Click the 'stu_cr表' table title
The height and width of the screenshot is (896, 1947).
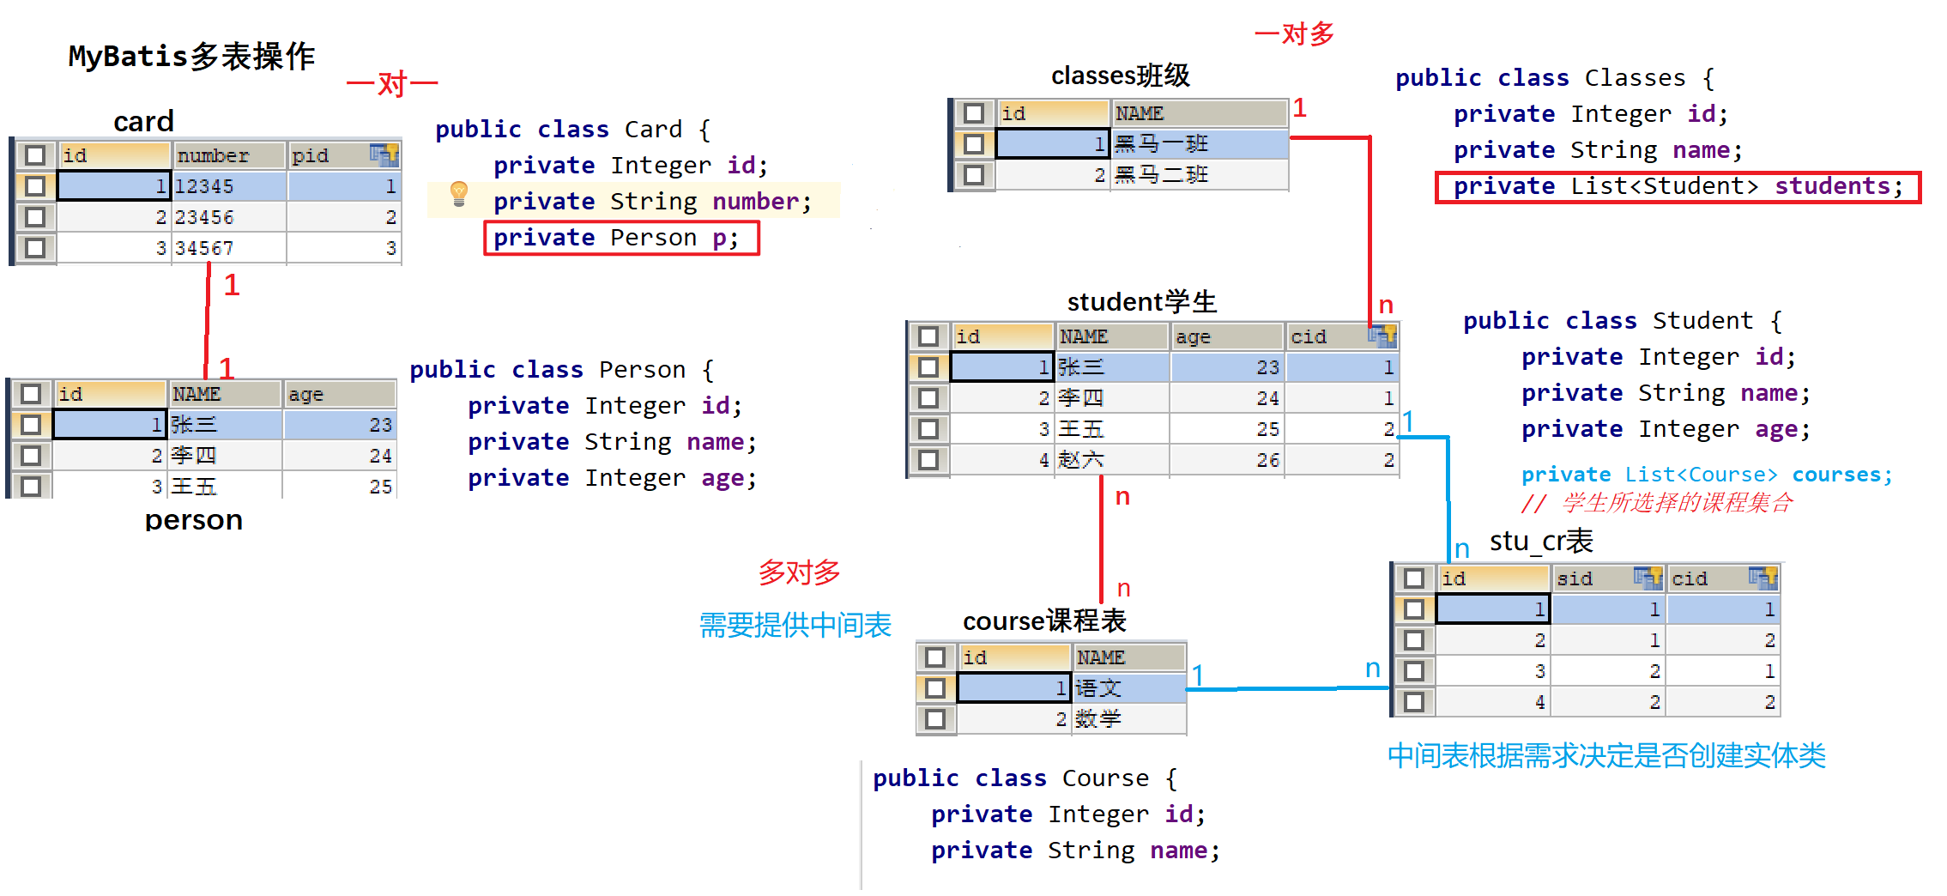click(x=1541, y=542)
